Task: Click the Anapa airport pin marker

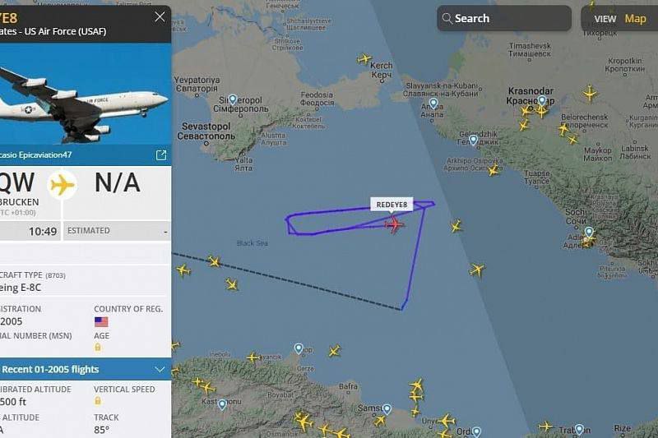Action: [x=433, y=103]
